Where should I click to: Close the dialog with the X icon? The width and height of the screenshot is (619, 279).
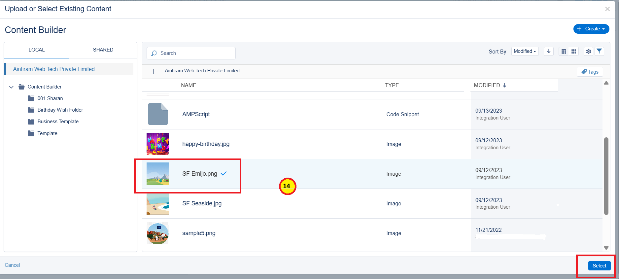[607, 9]
